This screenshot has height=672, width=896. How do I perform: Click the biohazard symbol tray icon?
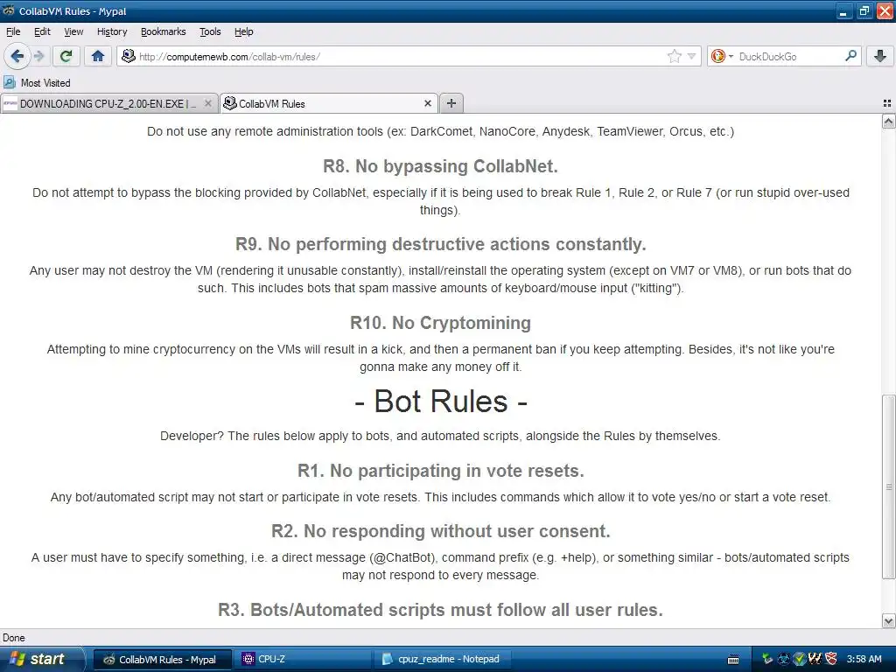(x=783, y=660)
